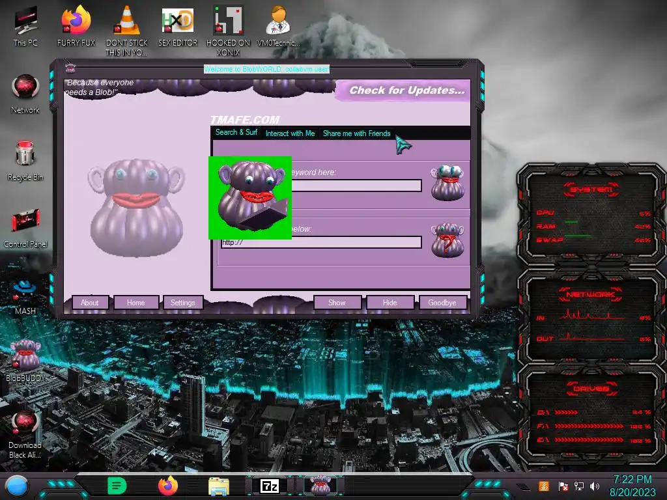The height and width of the screenshot is (500, 667).
Task: Launch Firefox from the taskbar
Action: click(168, 486)
